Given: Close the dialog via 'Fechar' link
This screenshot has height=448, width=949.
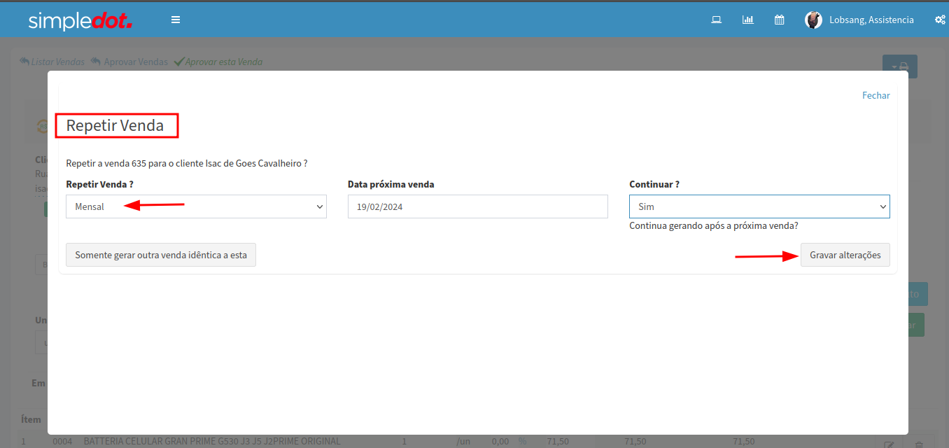Looking at the screenshot, I should point(876,95).
